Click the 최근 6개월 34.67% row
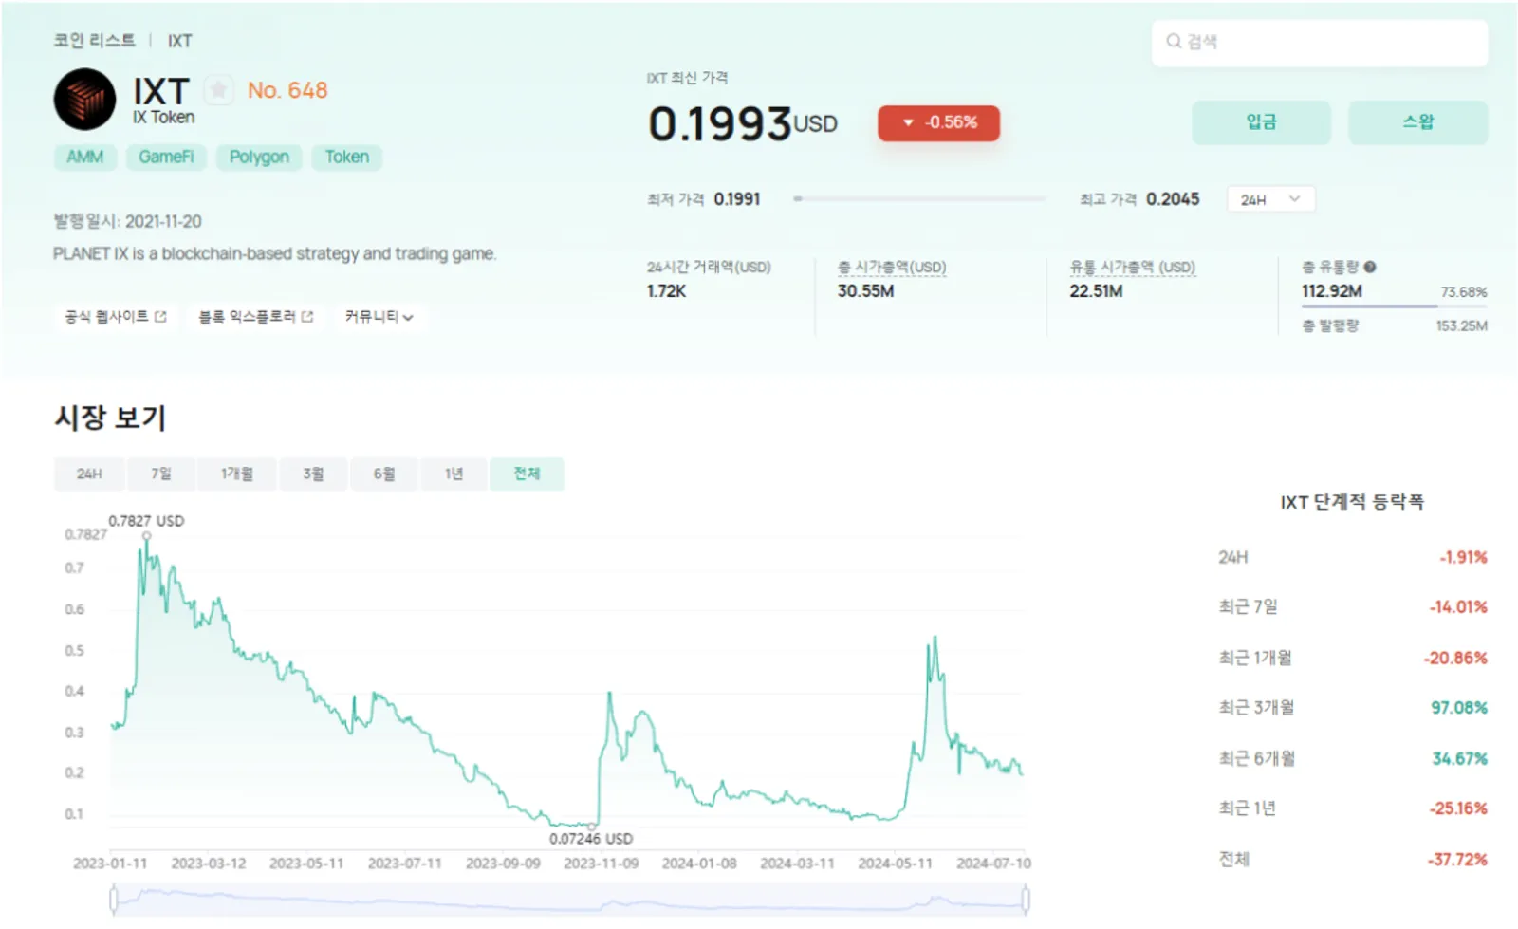The width and height of the screenshot is (1518, 929). [x=1353, y=758]
